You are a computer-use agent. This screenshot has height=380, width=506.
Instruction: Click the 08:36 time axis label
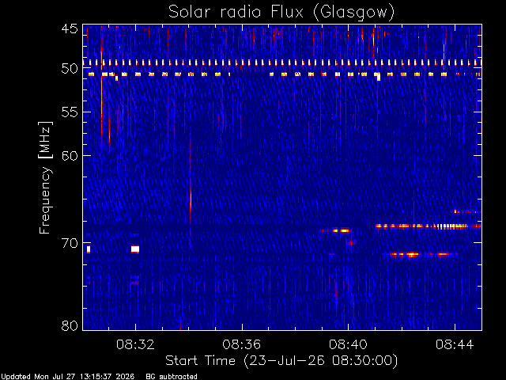tap(242, 344)
